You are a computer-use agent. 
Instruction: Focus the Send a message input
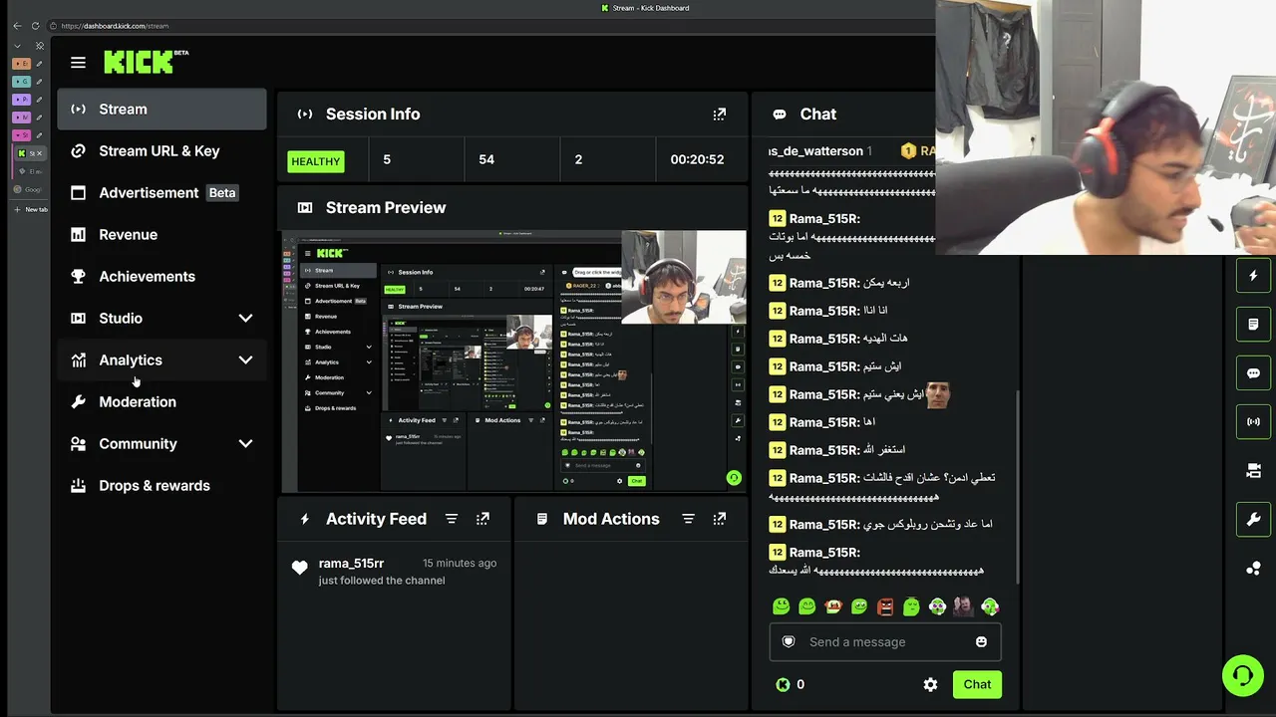tap(885, 642)
